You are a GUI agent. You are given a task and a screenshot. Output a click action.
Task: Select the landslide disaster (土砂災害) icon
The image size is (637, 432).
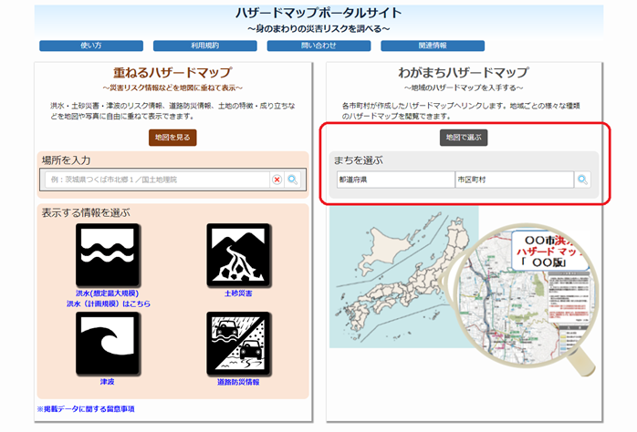click(x=238, y=255)
